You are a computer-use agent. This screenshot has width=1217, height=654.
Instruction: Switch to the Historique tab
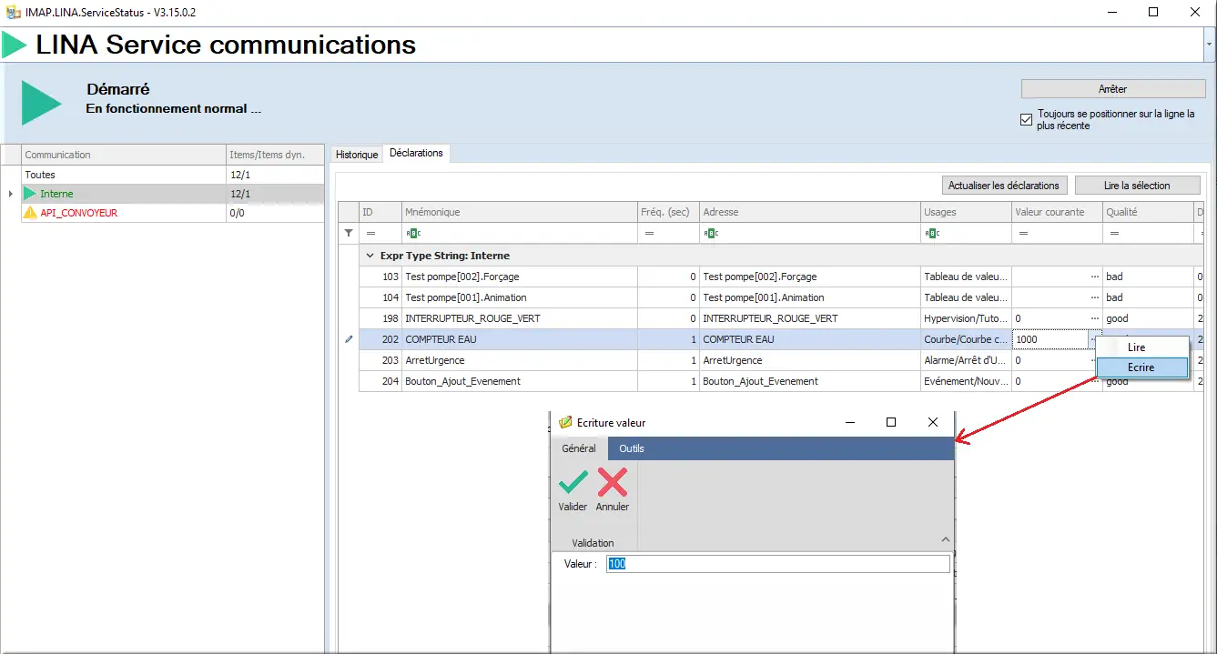[x=357, y=155]
